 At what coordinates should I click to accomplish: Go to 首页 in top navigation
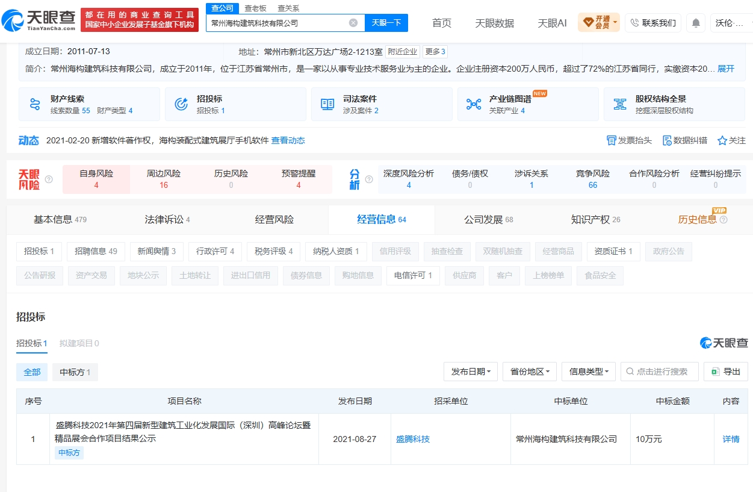pos(442,23)
